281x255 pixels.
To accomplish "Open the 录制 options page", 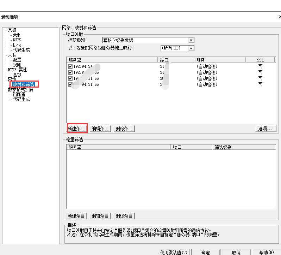I will click(x=17, y=35).
